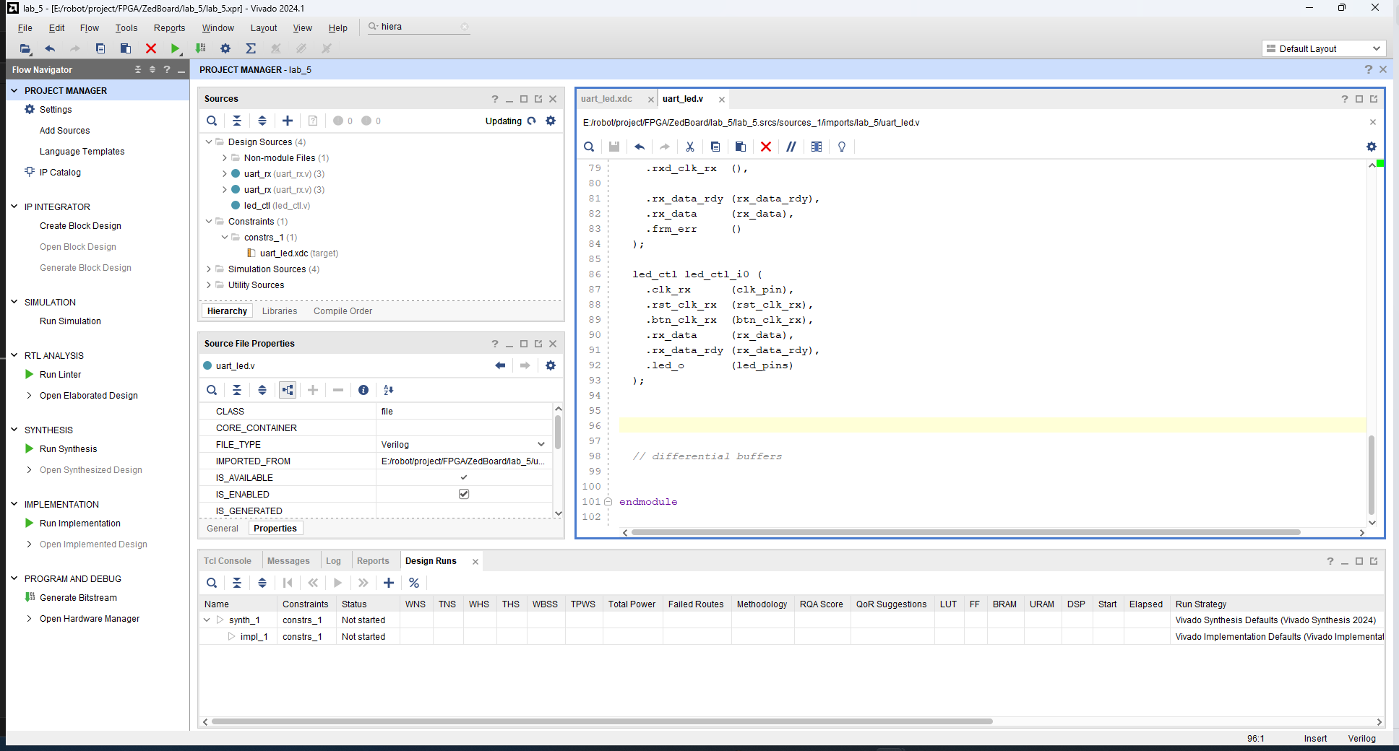Click Run Implementation in Flow Navigator
Screen dimensions: 1399x751
80,524
